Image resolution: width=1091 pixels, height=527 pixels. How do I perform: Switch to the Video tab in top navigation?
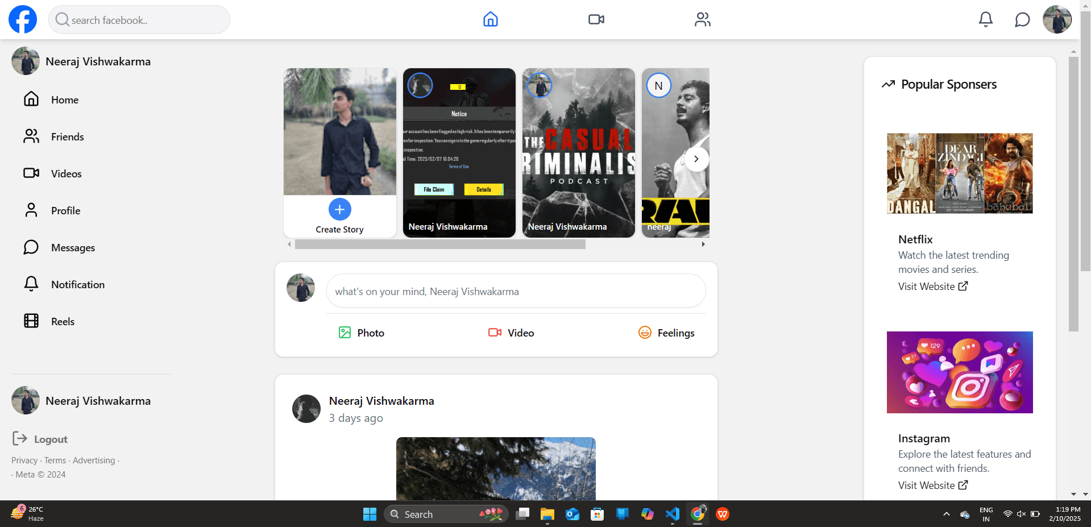[x=596, y=19]
